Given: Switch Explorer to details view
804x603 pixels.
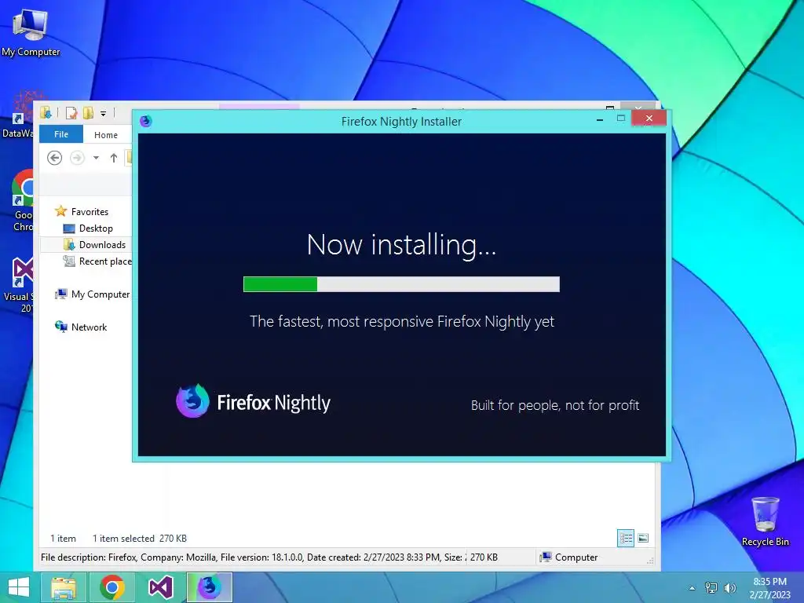Looking at the screenshot, I should pos(626,539).
